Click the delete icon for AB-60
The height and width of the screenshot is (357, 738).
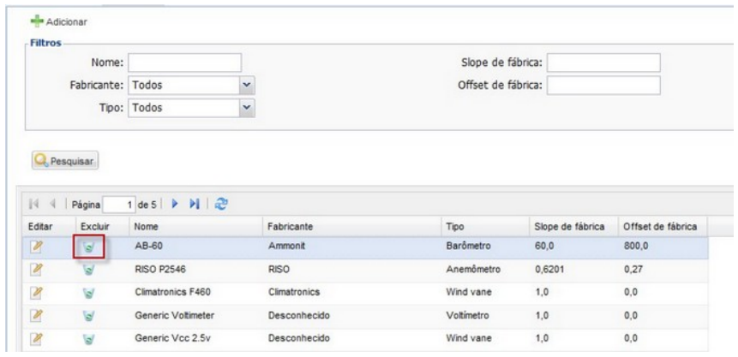(x=89, y=247)
